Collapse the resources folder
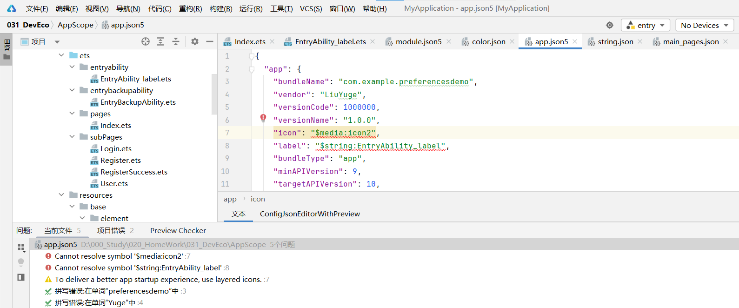The height and width of the screenshot is (308, 739). coord(61,195)
